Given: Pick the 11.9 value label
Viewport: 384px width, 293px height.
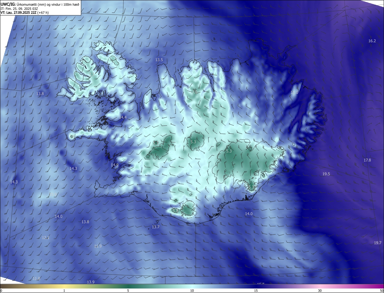Looking at the screenshot, I should (x=98, y=246).
